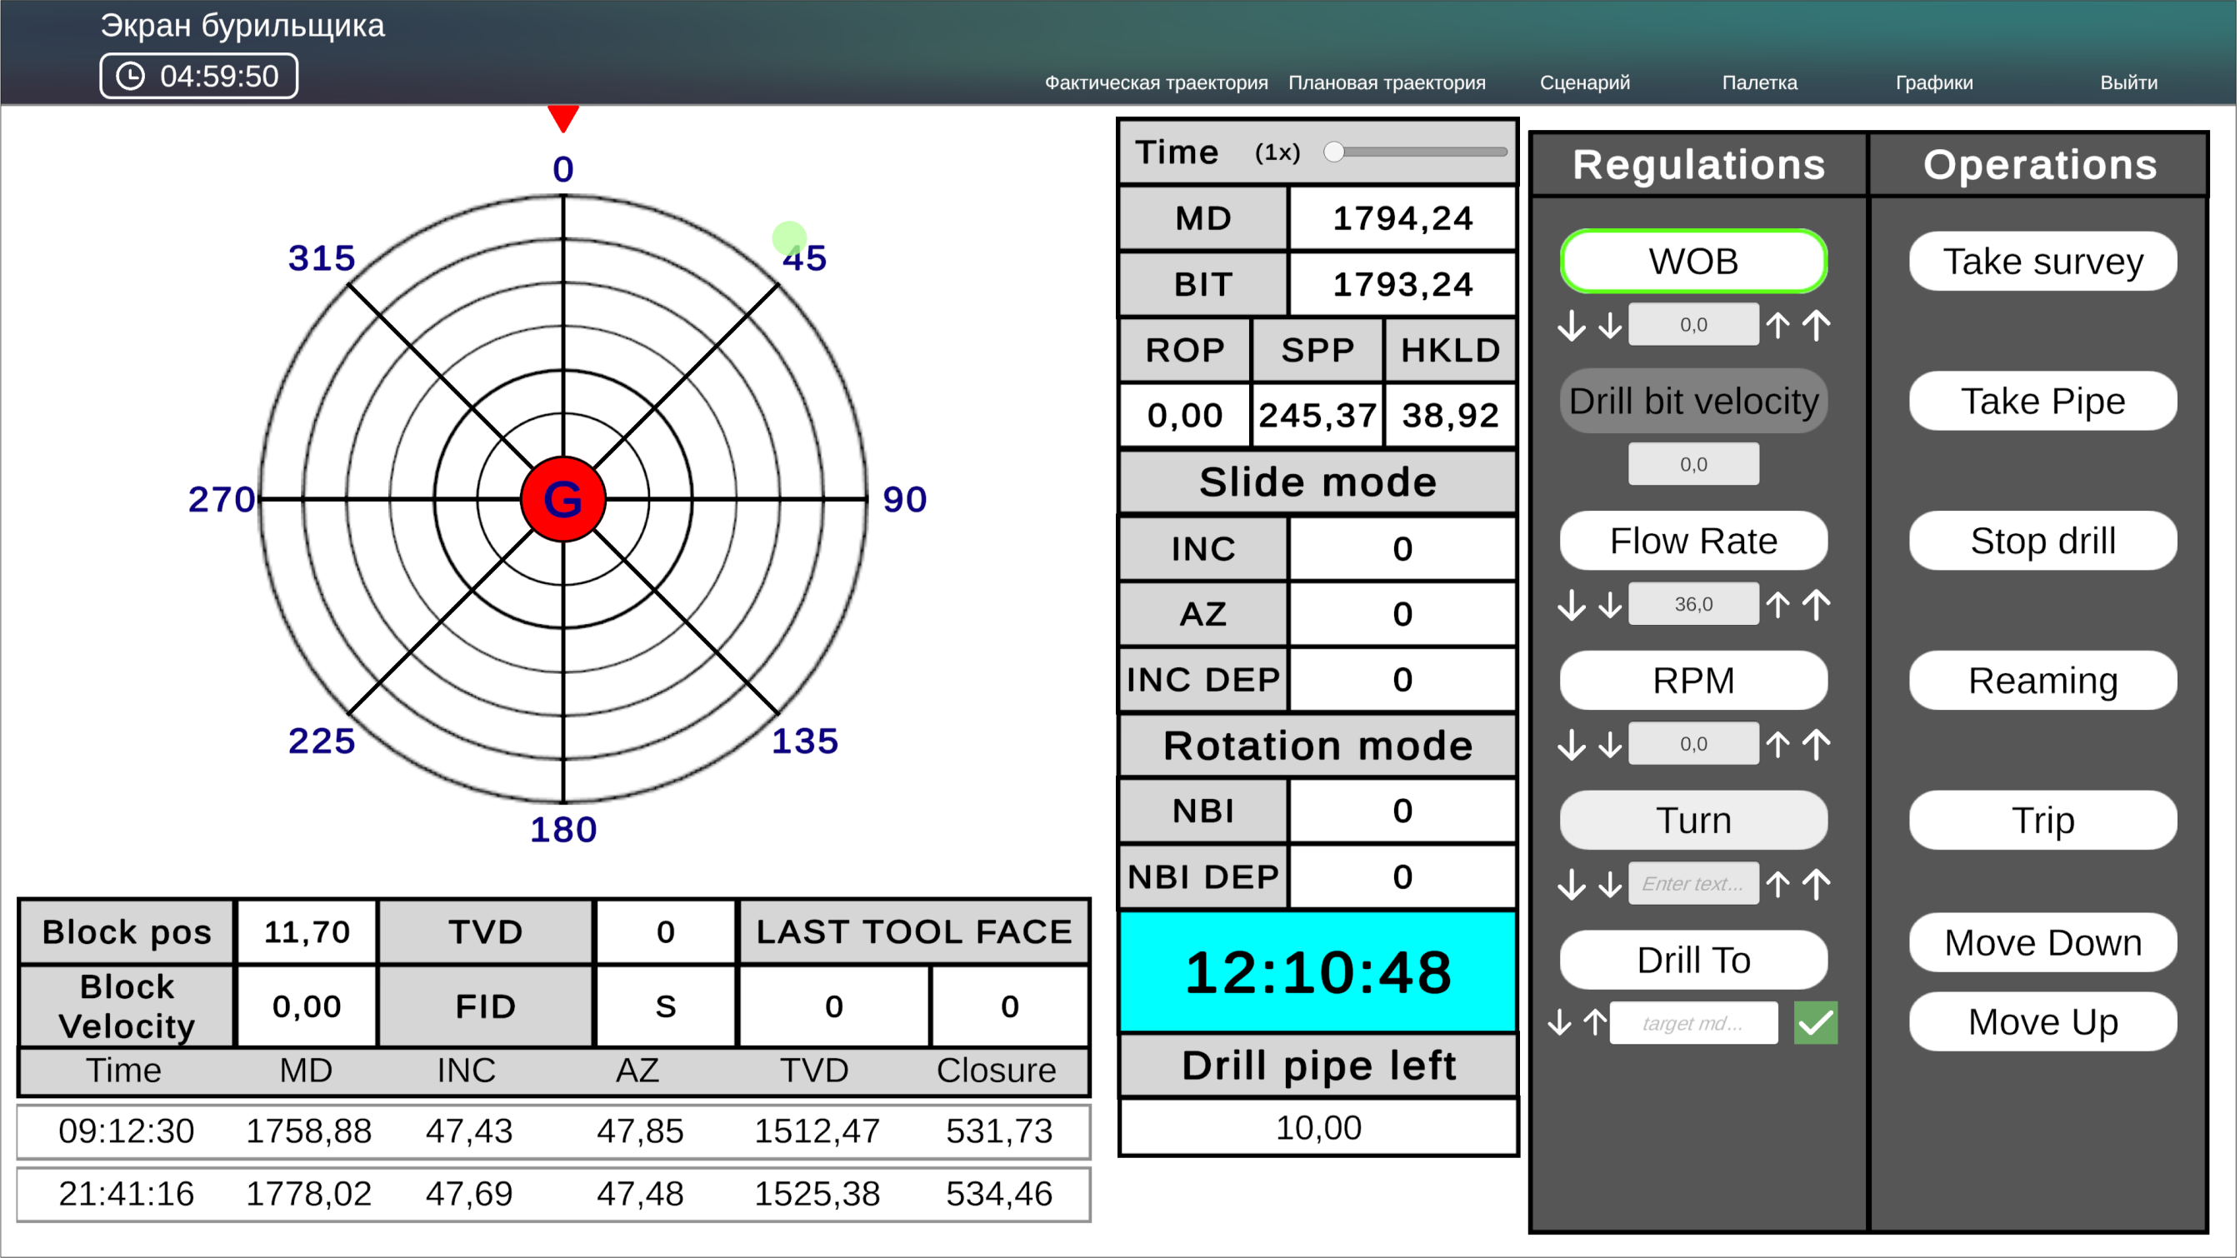Open the Сценарий menu item

[1584, 82]
